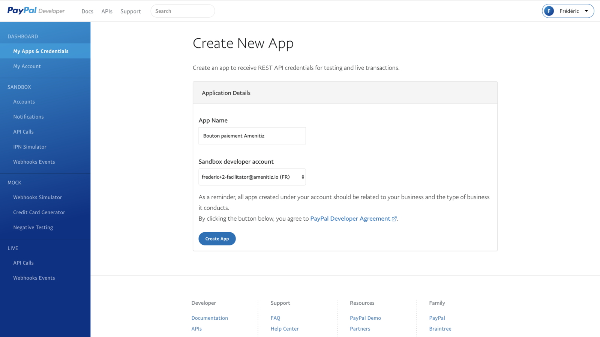Open the Support menu
The width and height of the screenshot is (600, 337).
tap(130, 11)
